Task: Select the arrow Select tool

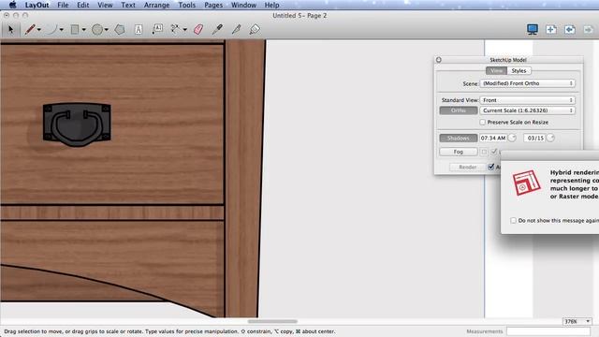Action: pyautogui.click(x=10, y=29)
